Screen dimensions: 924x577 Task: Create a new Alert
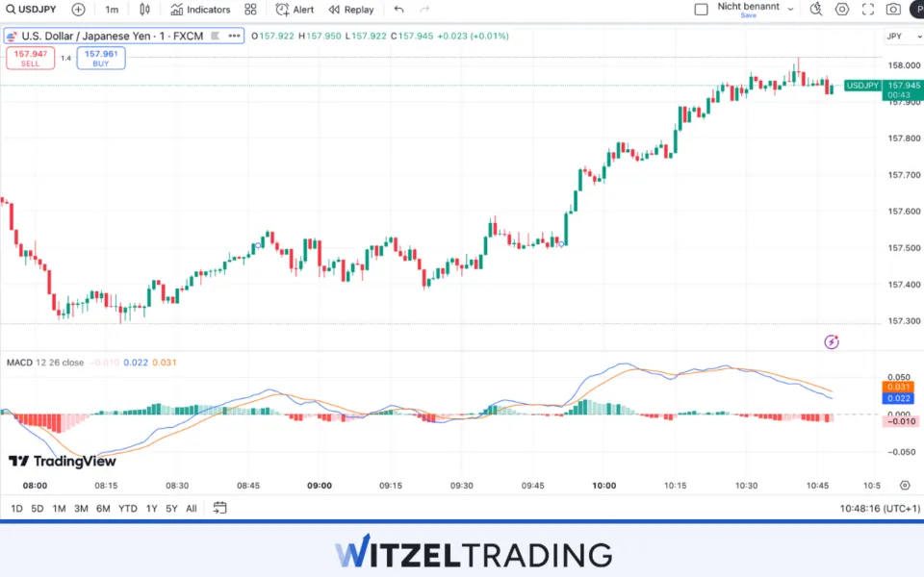pos(295,10)
